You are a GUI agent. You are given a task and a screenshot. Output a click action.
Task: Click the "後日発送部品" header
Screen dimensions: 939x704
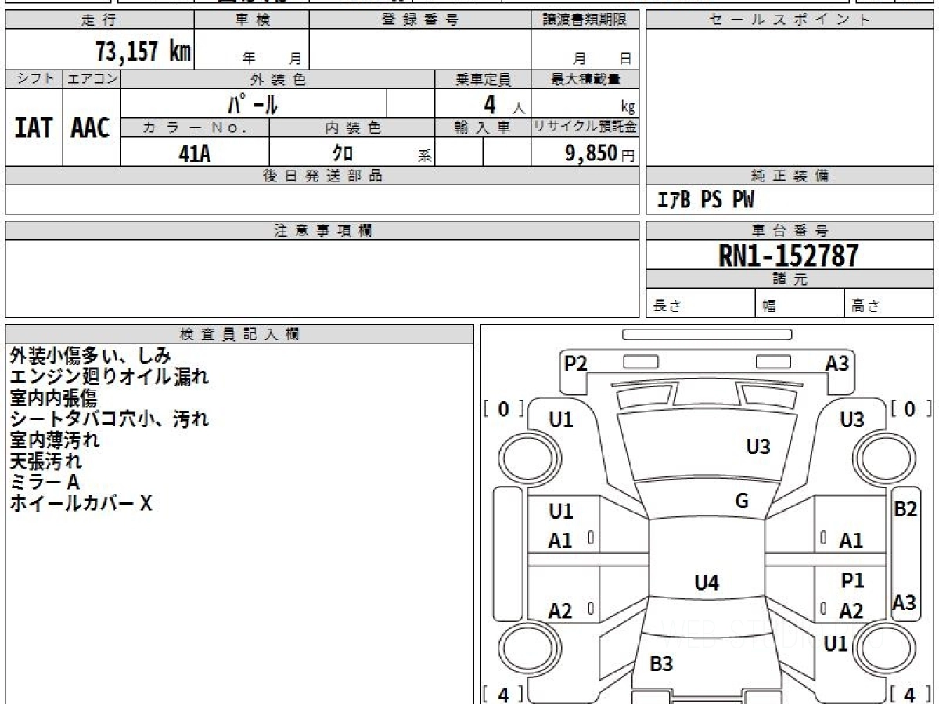tap(322, 176)
